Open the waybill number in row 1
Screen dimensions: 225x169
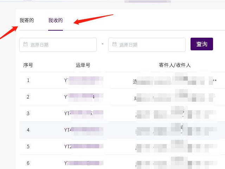83,80
